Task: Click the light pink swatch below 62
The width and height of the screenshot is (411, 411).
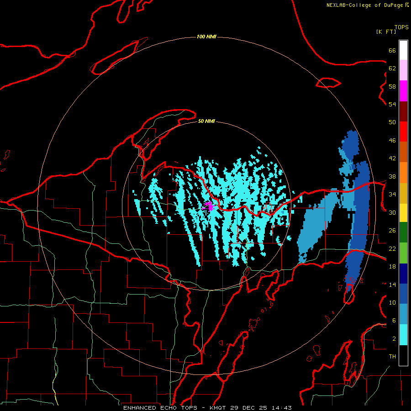Action: [403, 70]
